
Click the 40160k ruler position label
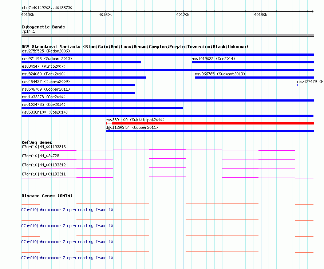[105, 15]
